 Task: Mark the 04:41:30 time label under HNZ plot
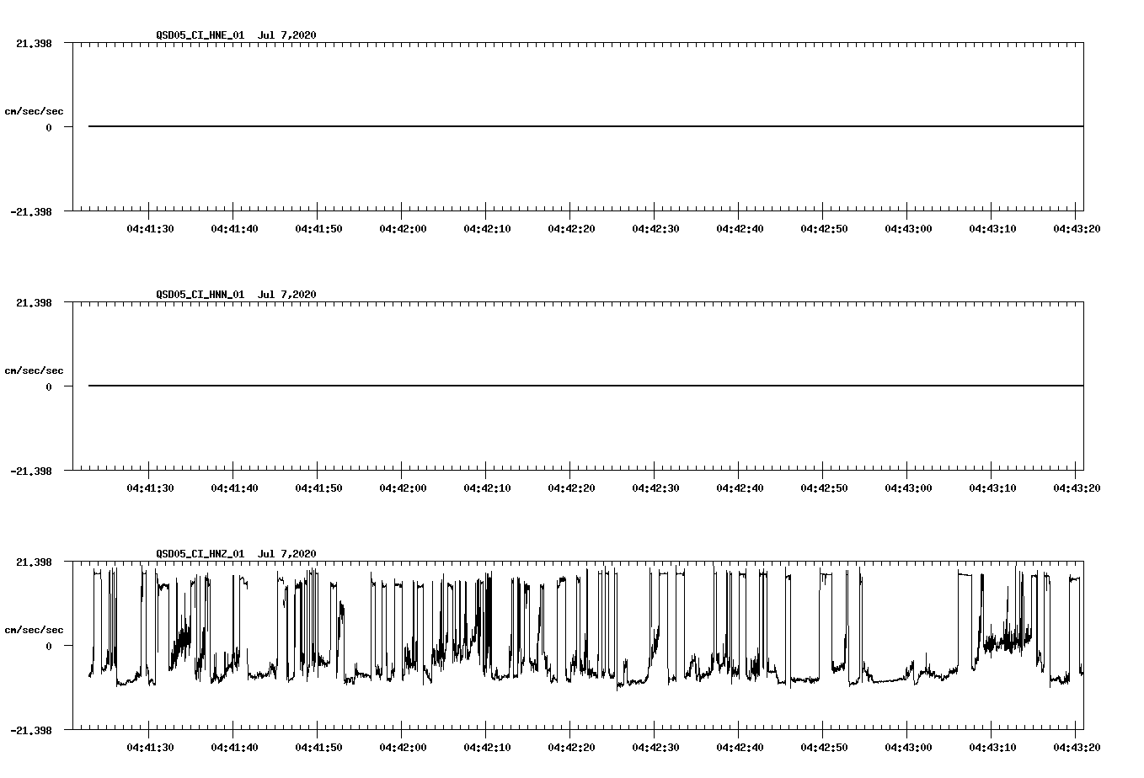pyautogui.click(x=150, y=747)
